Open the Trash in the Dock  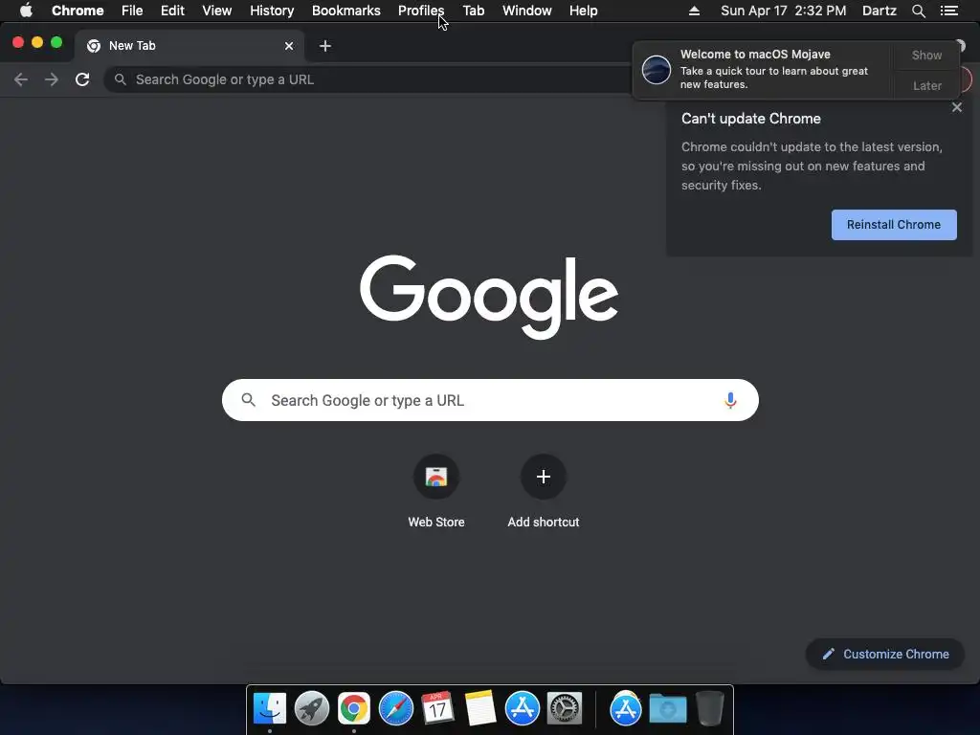(x=710, y=708)
